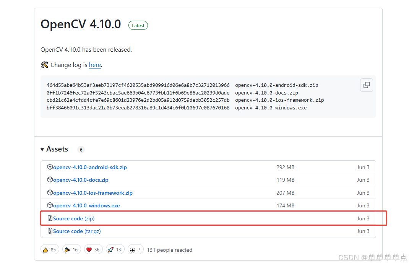Click 'OpenCV 4.10.0 has been released.' text

86,50
